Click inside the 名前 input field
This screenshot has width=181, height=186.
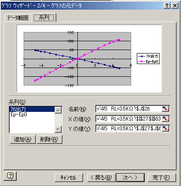tap(129, 109)
